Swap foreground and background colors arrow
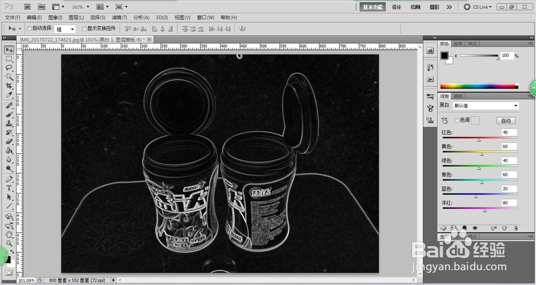Screen dimensions: 536x285 click(x=12, y=252)
